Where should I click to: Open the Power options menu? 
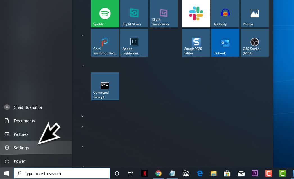click(x=36, y=161)
